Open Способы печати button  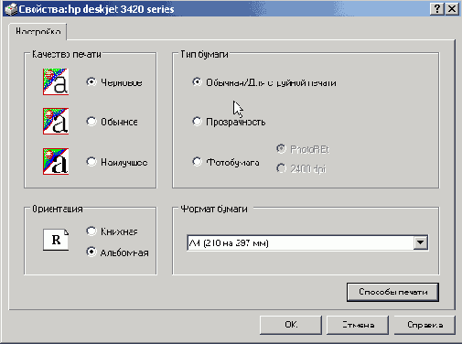(x=392, y=292)
